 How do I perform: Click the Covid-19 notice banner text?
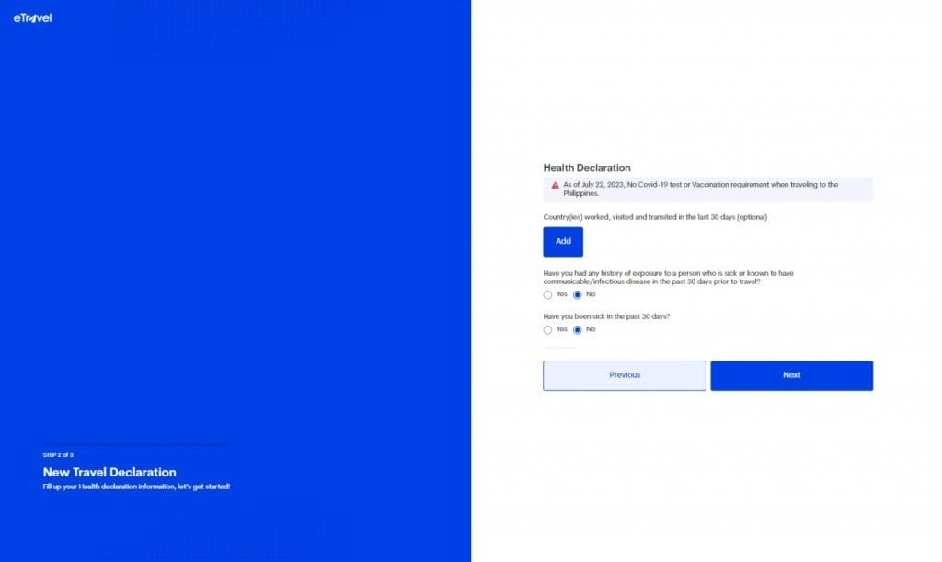pyautogui.click(x=700, y=189)
